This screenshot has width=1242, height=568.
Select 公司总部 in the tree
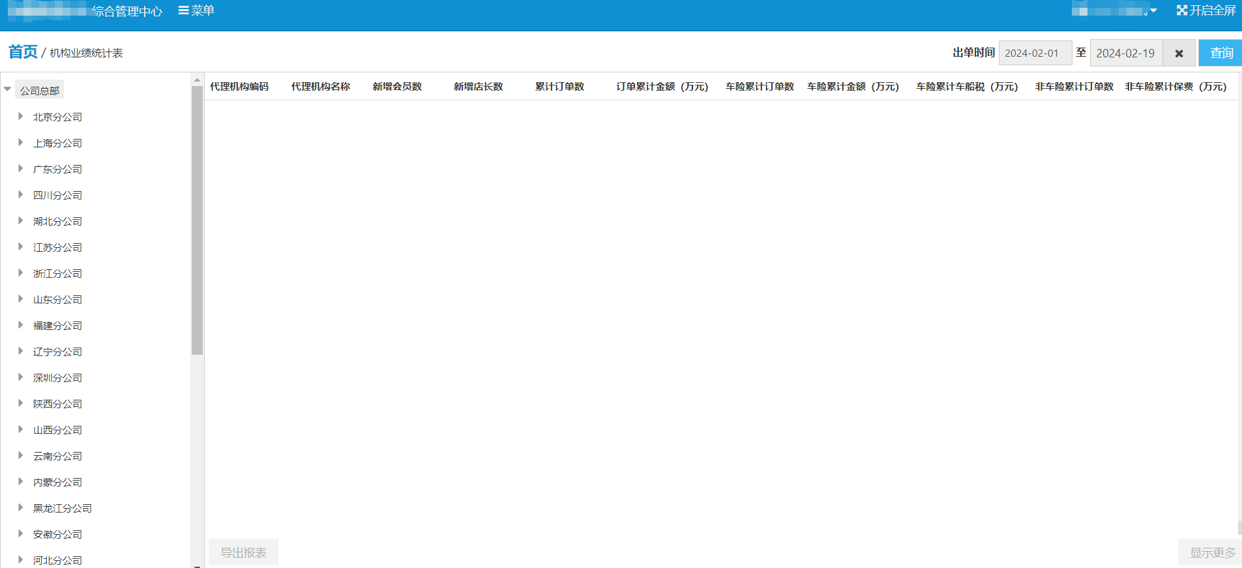click(40, 91)
